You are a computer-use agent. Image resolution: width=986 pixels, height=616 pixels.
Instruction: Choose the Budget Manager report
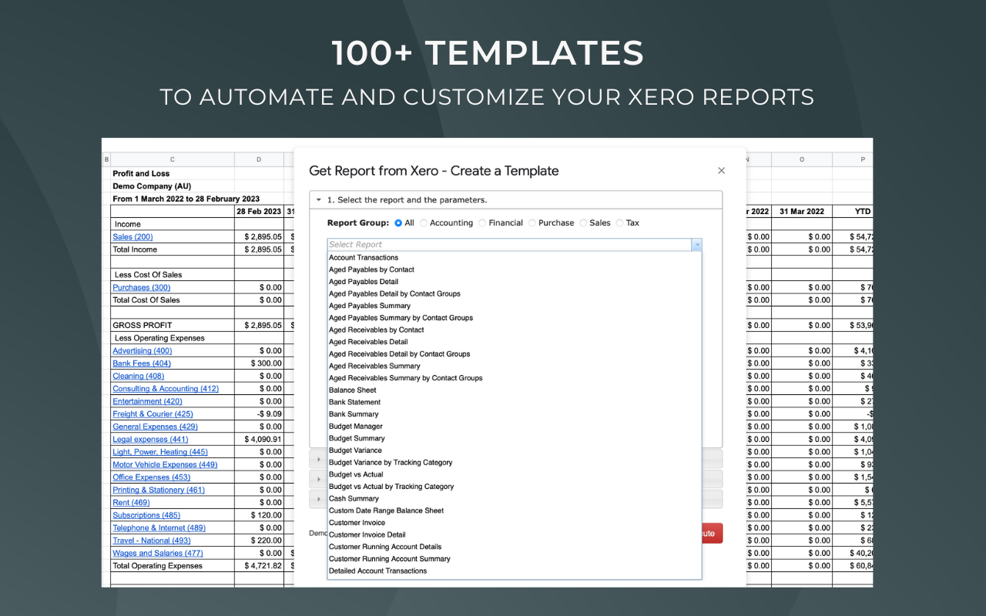click(515, 427)
